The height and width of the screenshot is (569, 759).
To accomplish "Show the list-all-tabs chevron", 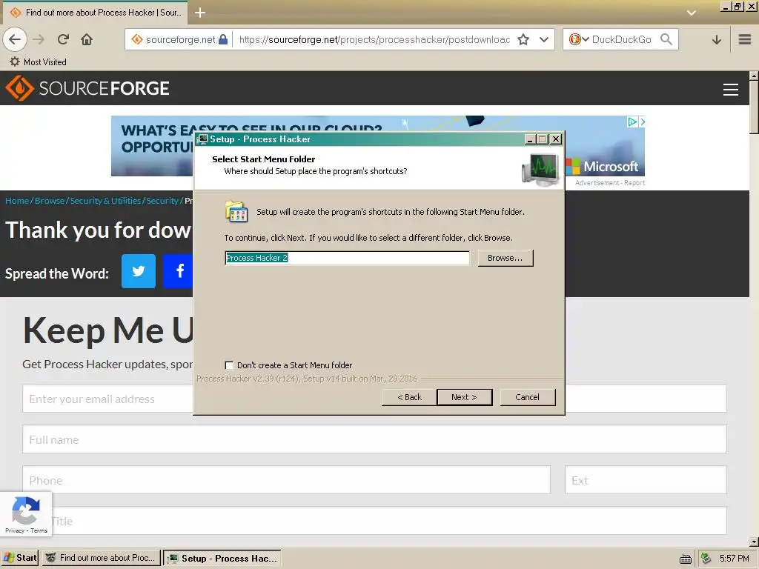I will point(692,13).
